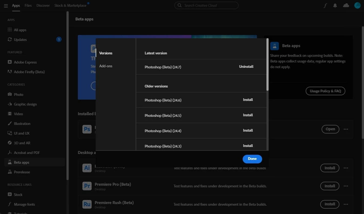This screenshot has height=214, width=364.
Task: Install Premiere Pro (Beta)
Action: [330, 186]
